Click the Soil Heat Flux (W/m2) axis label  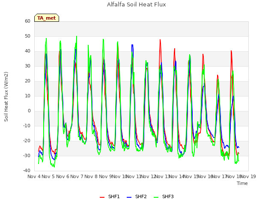(x=6, y=97)
